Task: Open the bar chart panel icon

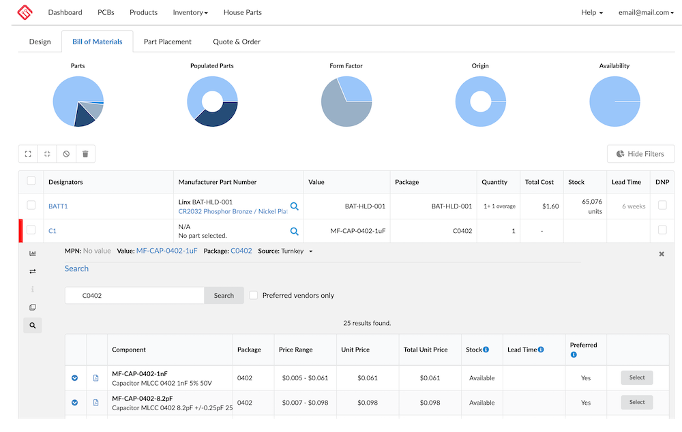Action: [32, 253]
